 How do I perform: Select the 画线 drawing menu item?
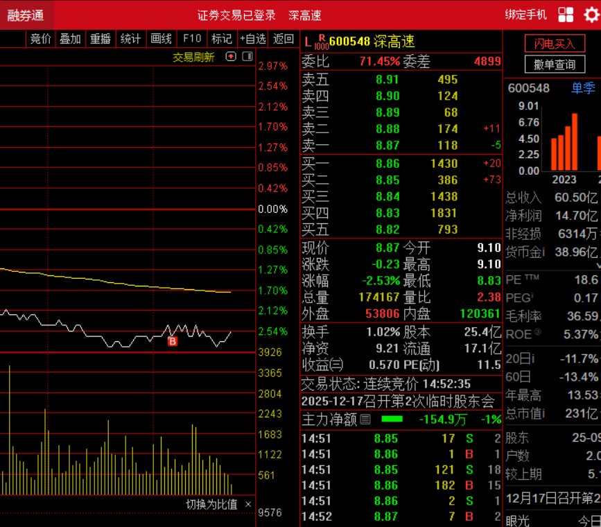click(x=161, y=39)
